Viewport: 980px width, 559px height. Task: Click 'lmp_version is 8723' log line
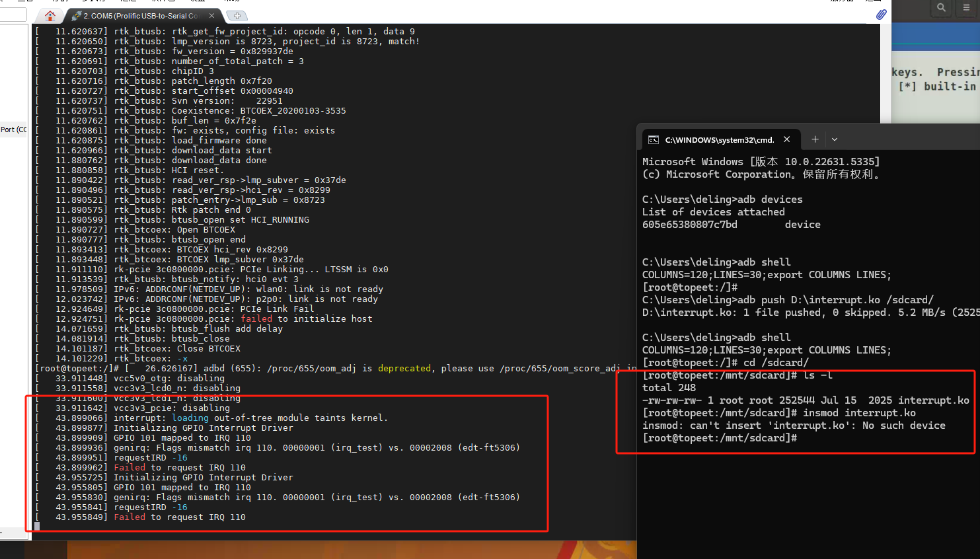coord(227,42)
